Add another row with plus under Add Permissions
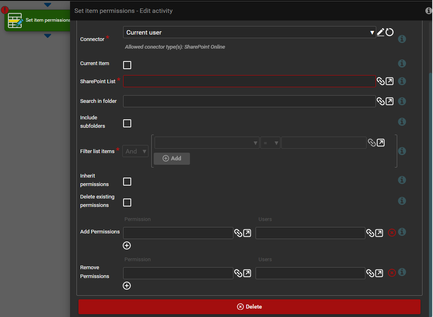The width and height of the screenshot is (433, 317). (x=127, y=245)
